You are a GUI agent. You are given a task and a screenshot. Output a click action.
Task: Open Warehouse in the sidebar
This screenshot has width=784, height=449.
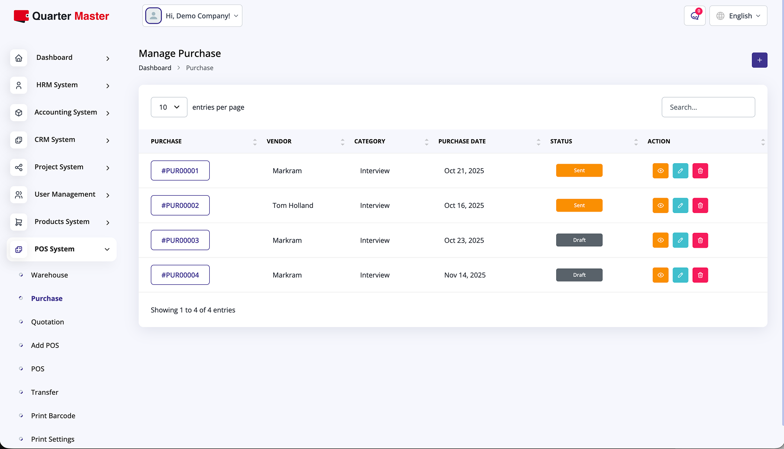coord(49,275)
